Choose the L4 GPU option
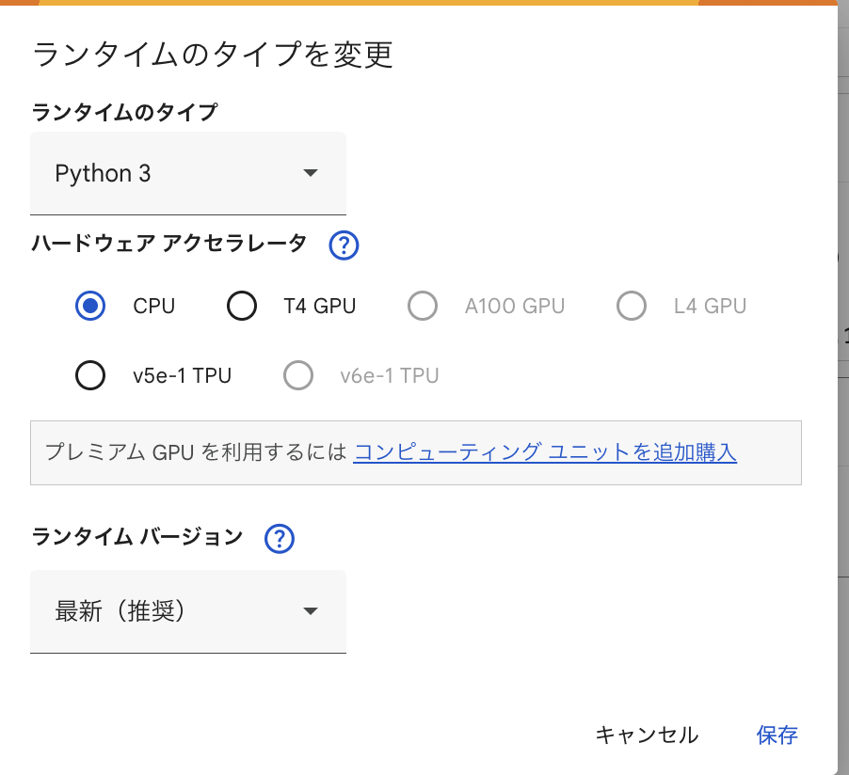Image resolution: width=849 pixels, height=775 pixels. click(x=632, y=306)
